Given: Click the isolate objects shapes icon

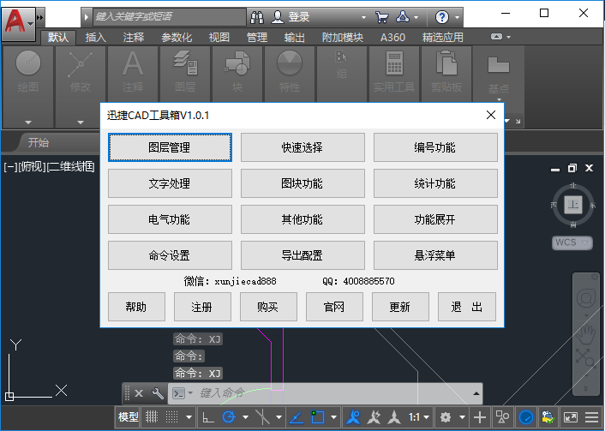Looking at the screenshot, I should pos(502,417).
